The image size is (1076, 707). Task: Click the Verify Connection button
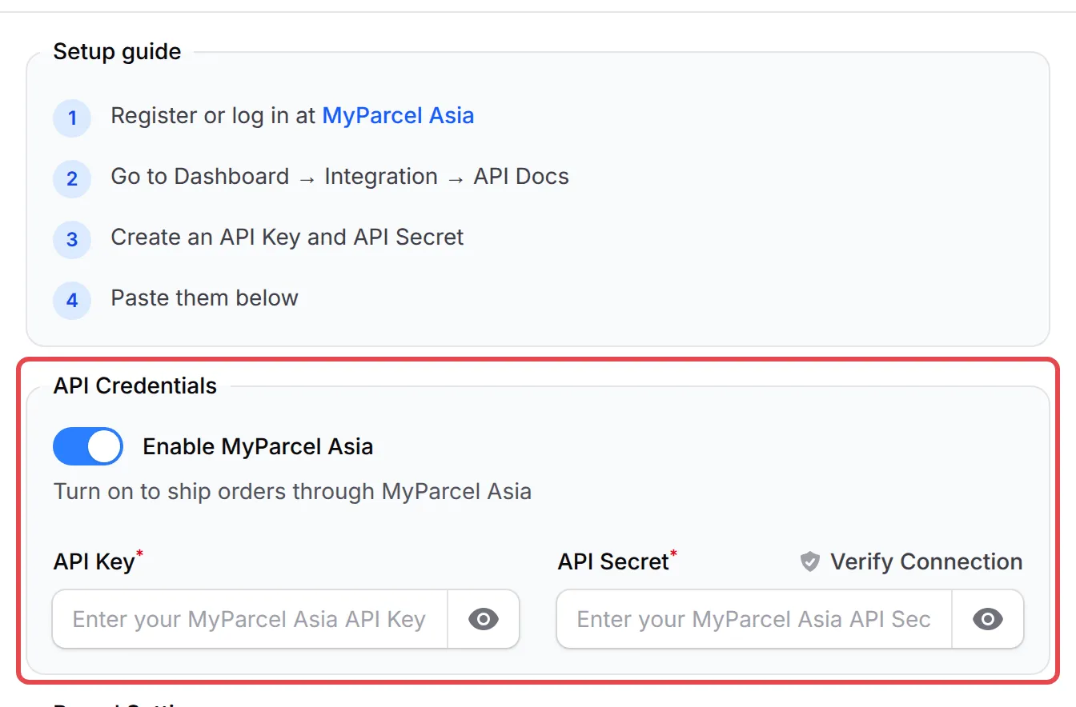point(911,561)
